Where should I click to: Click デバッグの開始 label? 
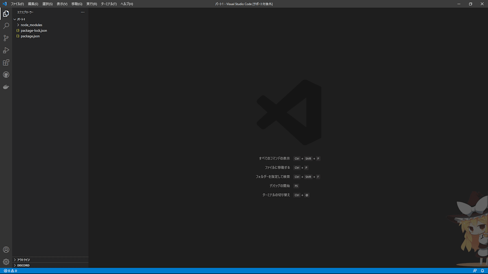(x=280, y=186)
